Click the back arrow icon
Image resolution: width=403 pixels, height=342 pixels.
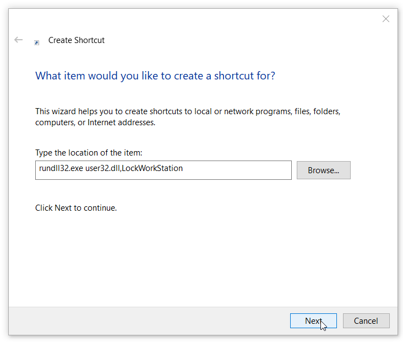(19, 40)
